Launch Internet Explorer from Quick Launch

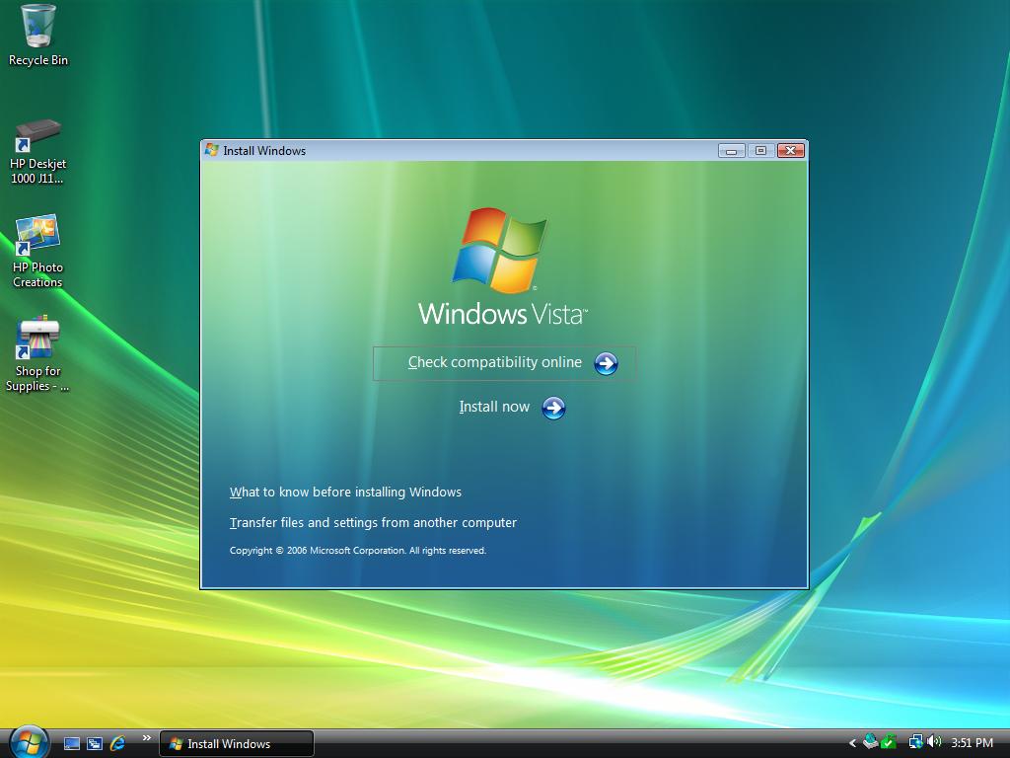tap(117, 743)
